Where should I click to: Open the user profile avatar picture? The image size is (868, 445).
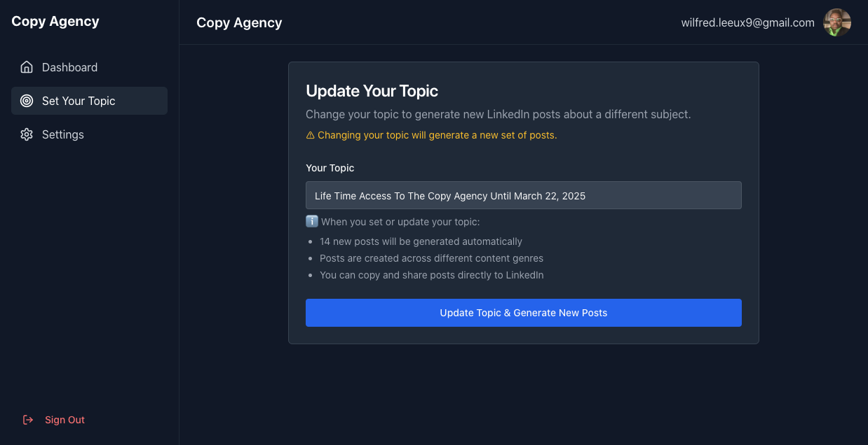(836, 22)
